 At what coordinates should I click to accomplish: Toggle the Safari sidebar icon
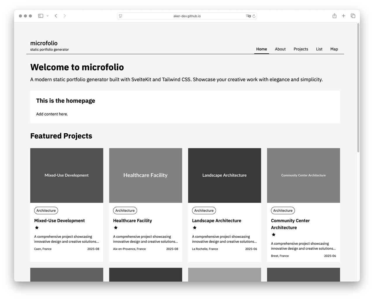pos(41,16)
